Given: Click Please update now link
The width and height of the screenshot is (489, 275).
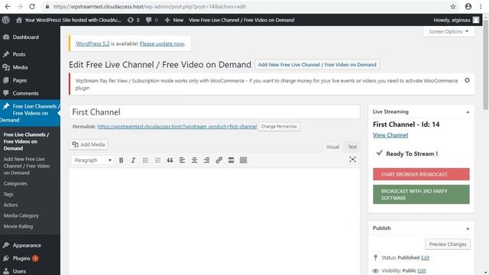Looking at the screenshot, I should point(162,44).
